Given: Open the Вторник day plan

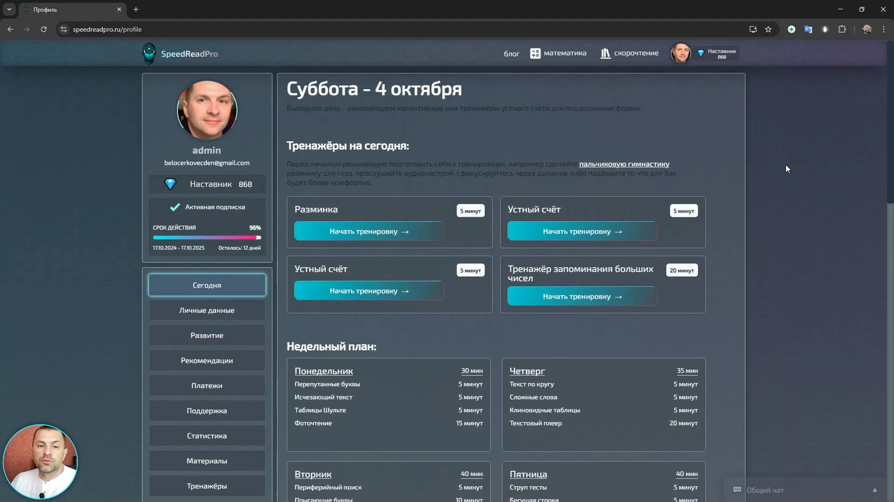Looking at the screenshot, I should [313, 474].
